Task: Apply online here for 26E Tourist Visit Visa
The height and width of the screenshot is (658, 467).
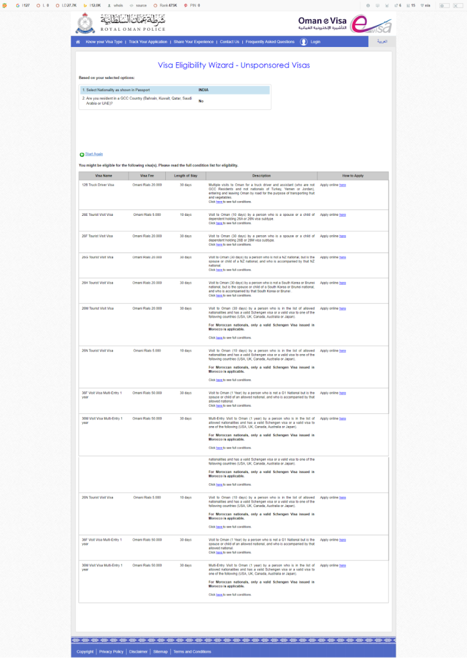Action: point(342,215)
